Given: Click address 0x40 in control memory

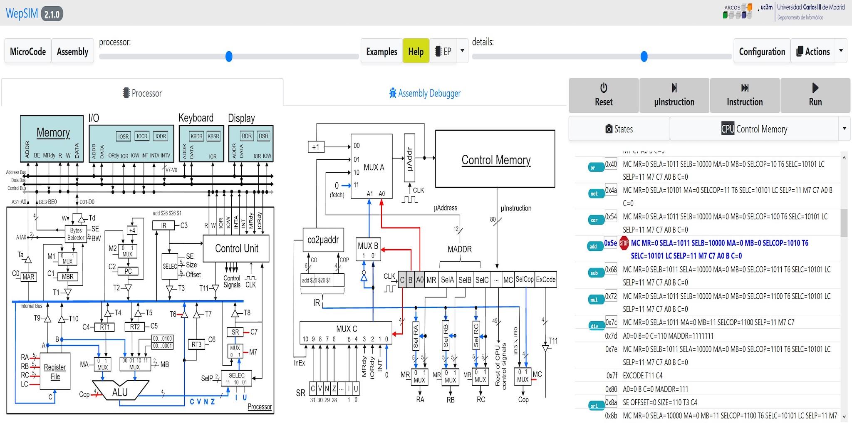Looking at the screenshot, I should (x=611, y=164).
